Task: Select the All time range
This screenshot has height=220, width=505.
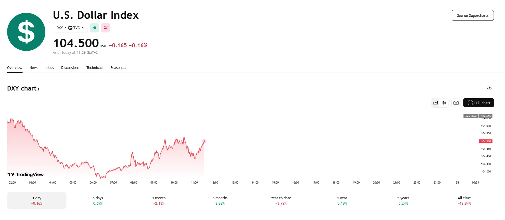Action: (x=464, y=200)
